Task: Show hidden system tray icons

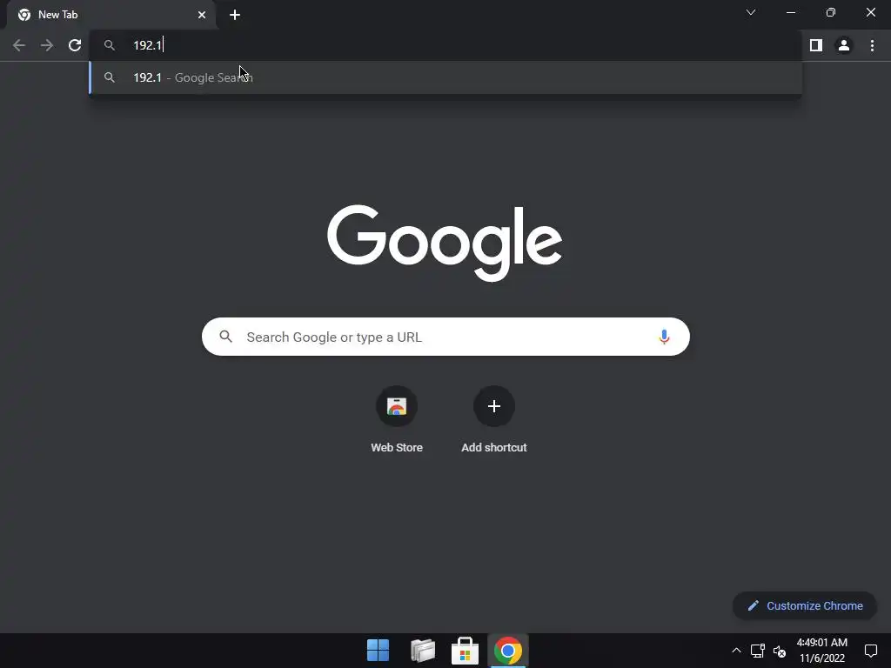Action: [x=736, y=651]
